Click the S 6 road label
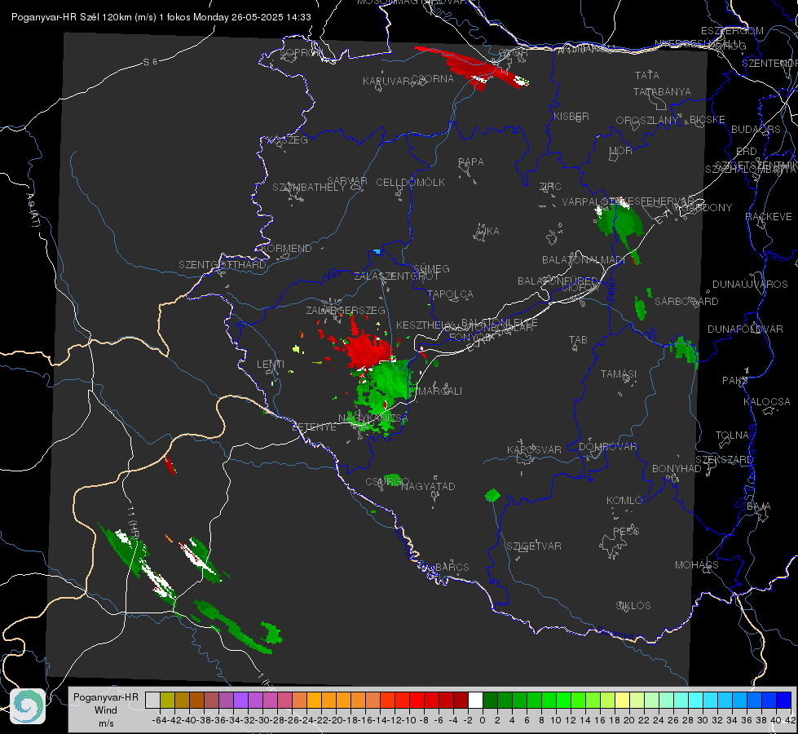 tap(150, 62)
